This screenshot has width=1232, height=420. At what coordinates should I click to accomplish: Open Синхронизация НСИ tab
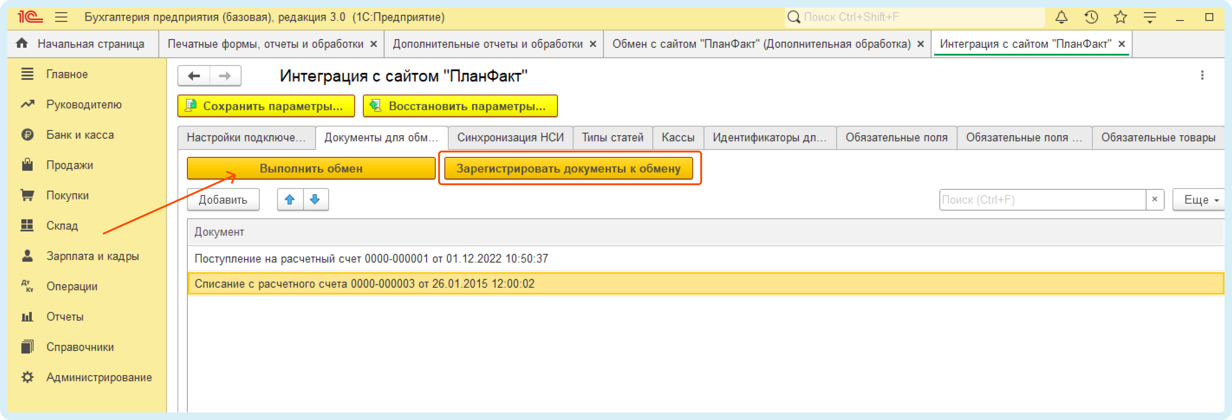point(510,138)
